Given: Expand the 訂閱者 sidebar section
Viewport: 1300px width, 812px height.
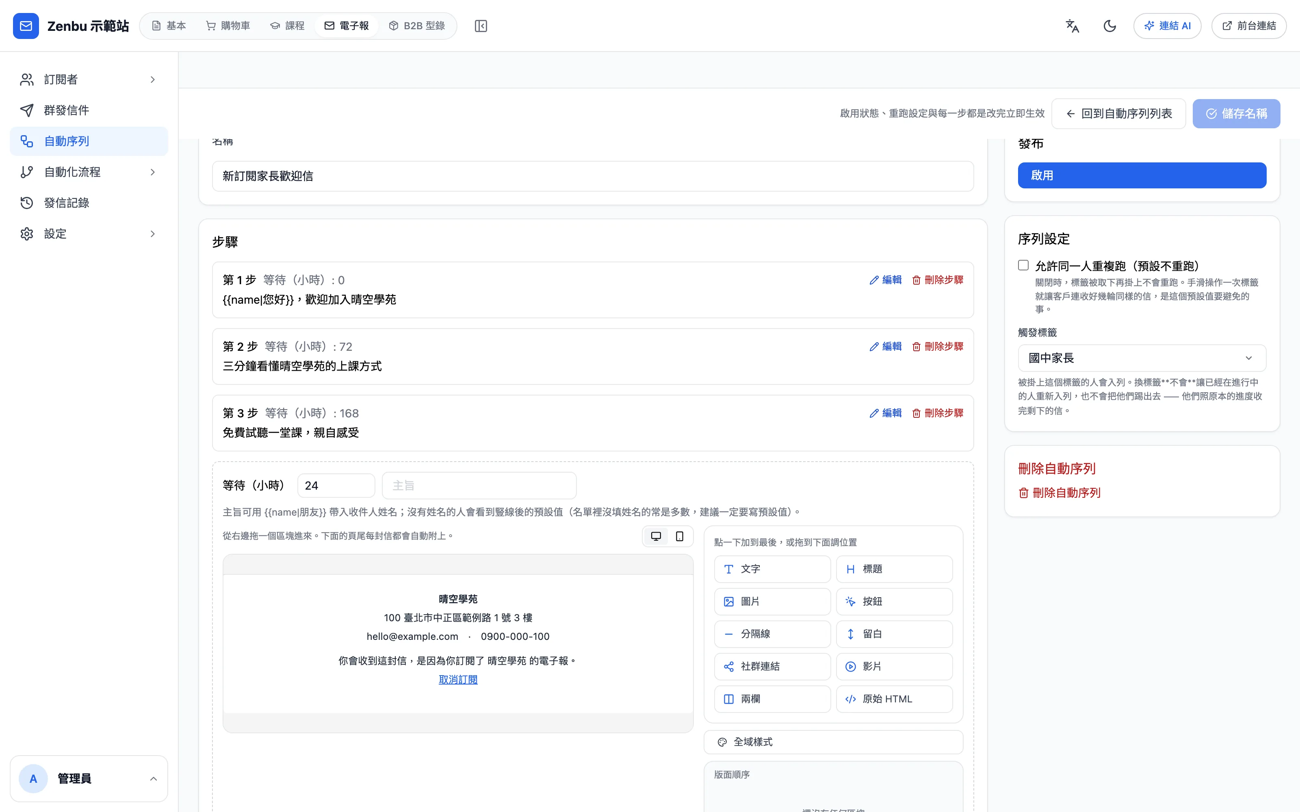Looking at the screenshot, I should click(x=89, y=80).
